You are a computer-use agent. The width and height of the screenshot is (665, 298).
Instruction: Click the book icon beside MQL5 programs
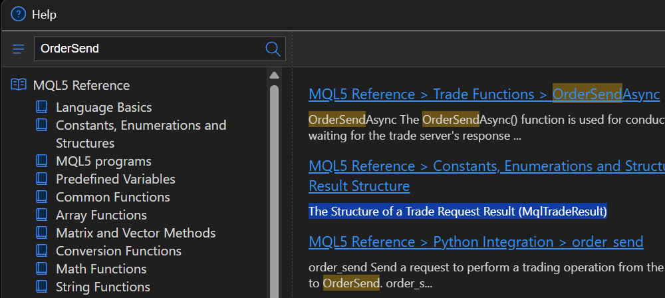[x=42, y=161]
